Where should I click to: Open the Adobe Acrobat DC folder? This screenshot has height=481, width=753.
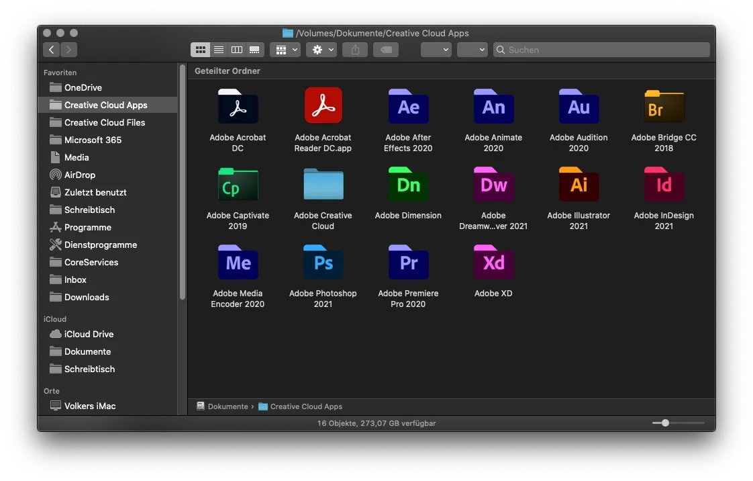coord(238,107)
